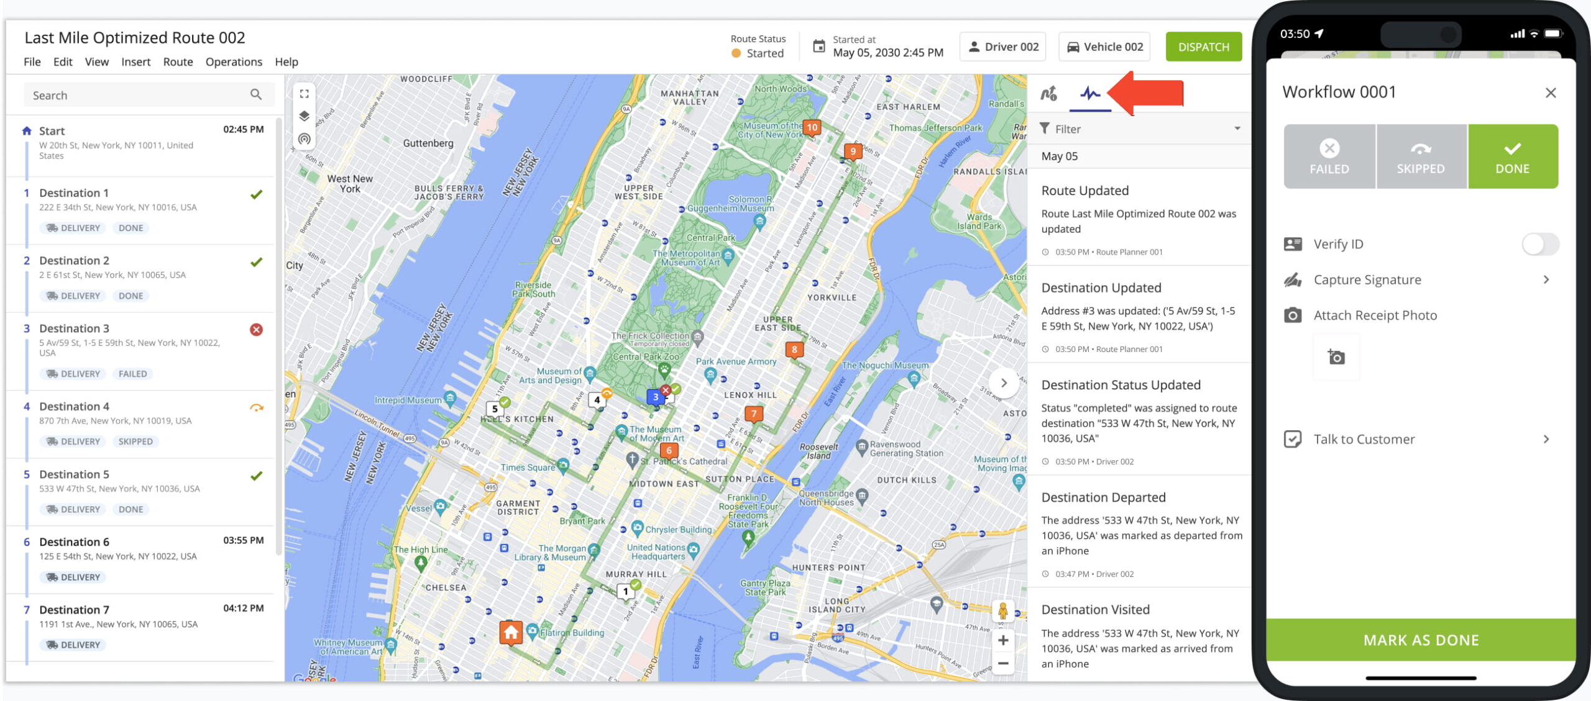The width and height of the screenshot is (1591, 701).
Task: Select the FAILED status option
Action: tap(1329, 156)
